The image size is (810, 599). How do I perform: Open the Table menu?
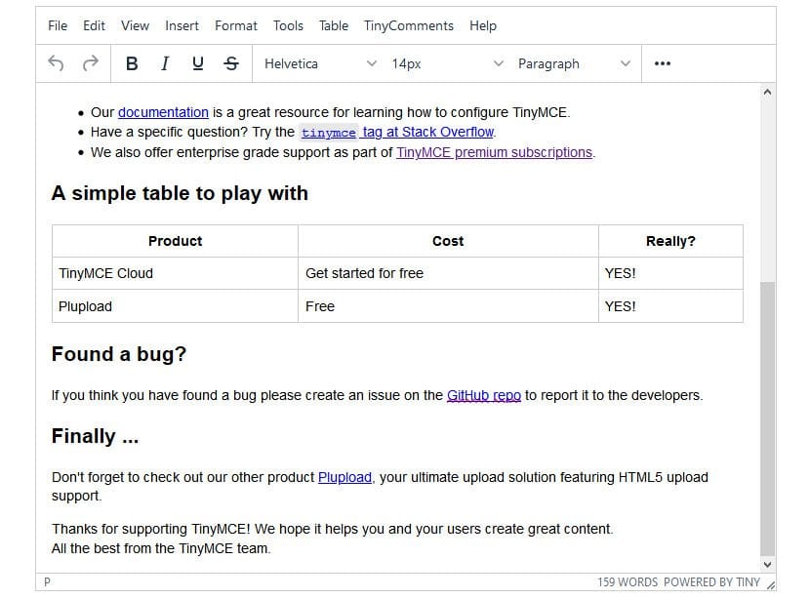334,25
